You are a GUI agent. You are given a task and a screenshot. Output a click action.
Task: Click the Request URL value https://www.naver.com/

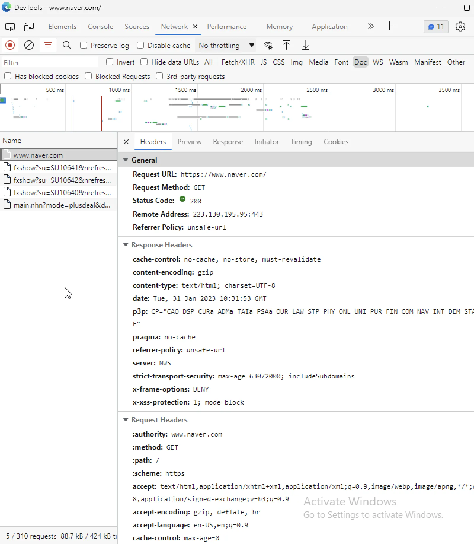point(223,175)
